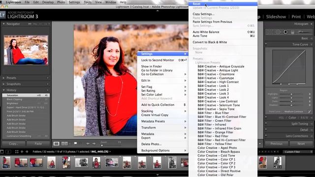Select the Red Eye Correction tool
This screenshot has width=315, height=177.
pos(285,32)
